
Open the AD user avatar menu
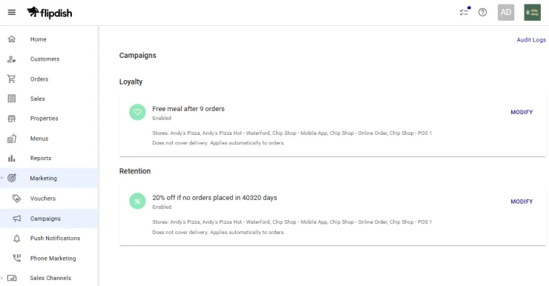tap(505, 13)
